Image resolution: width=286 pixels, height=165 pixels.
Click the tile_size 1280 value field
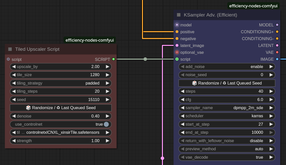61,75
